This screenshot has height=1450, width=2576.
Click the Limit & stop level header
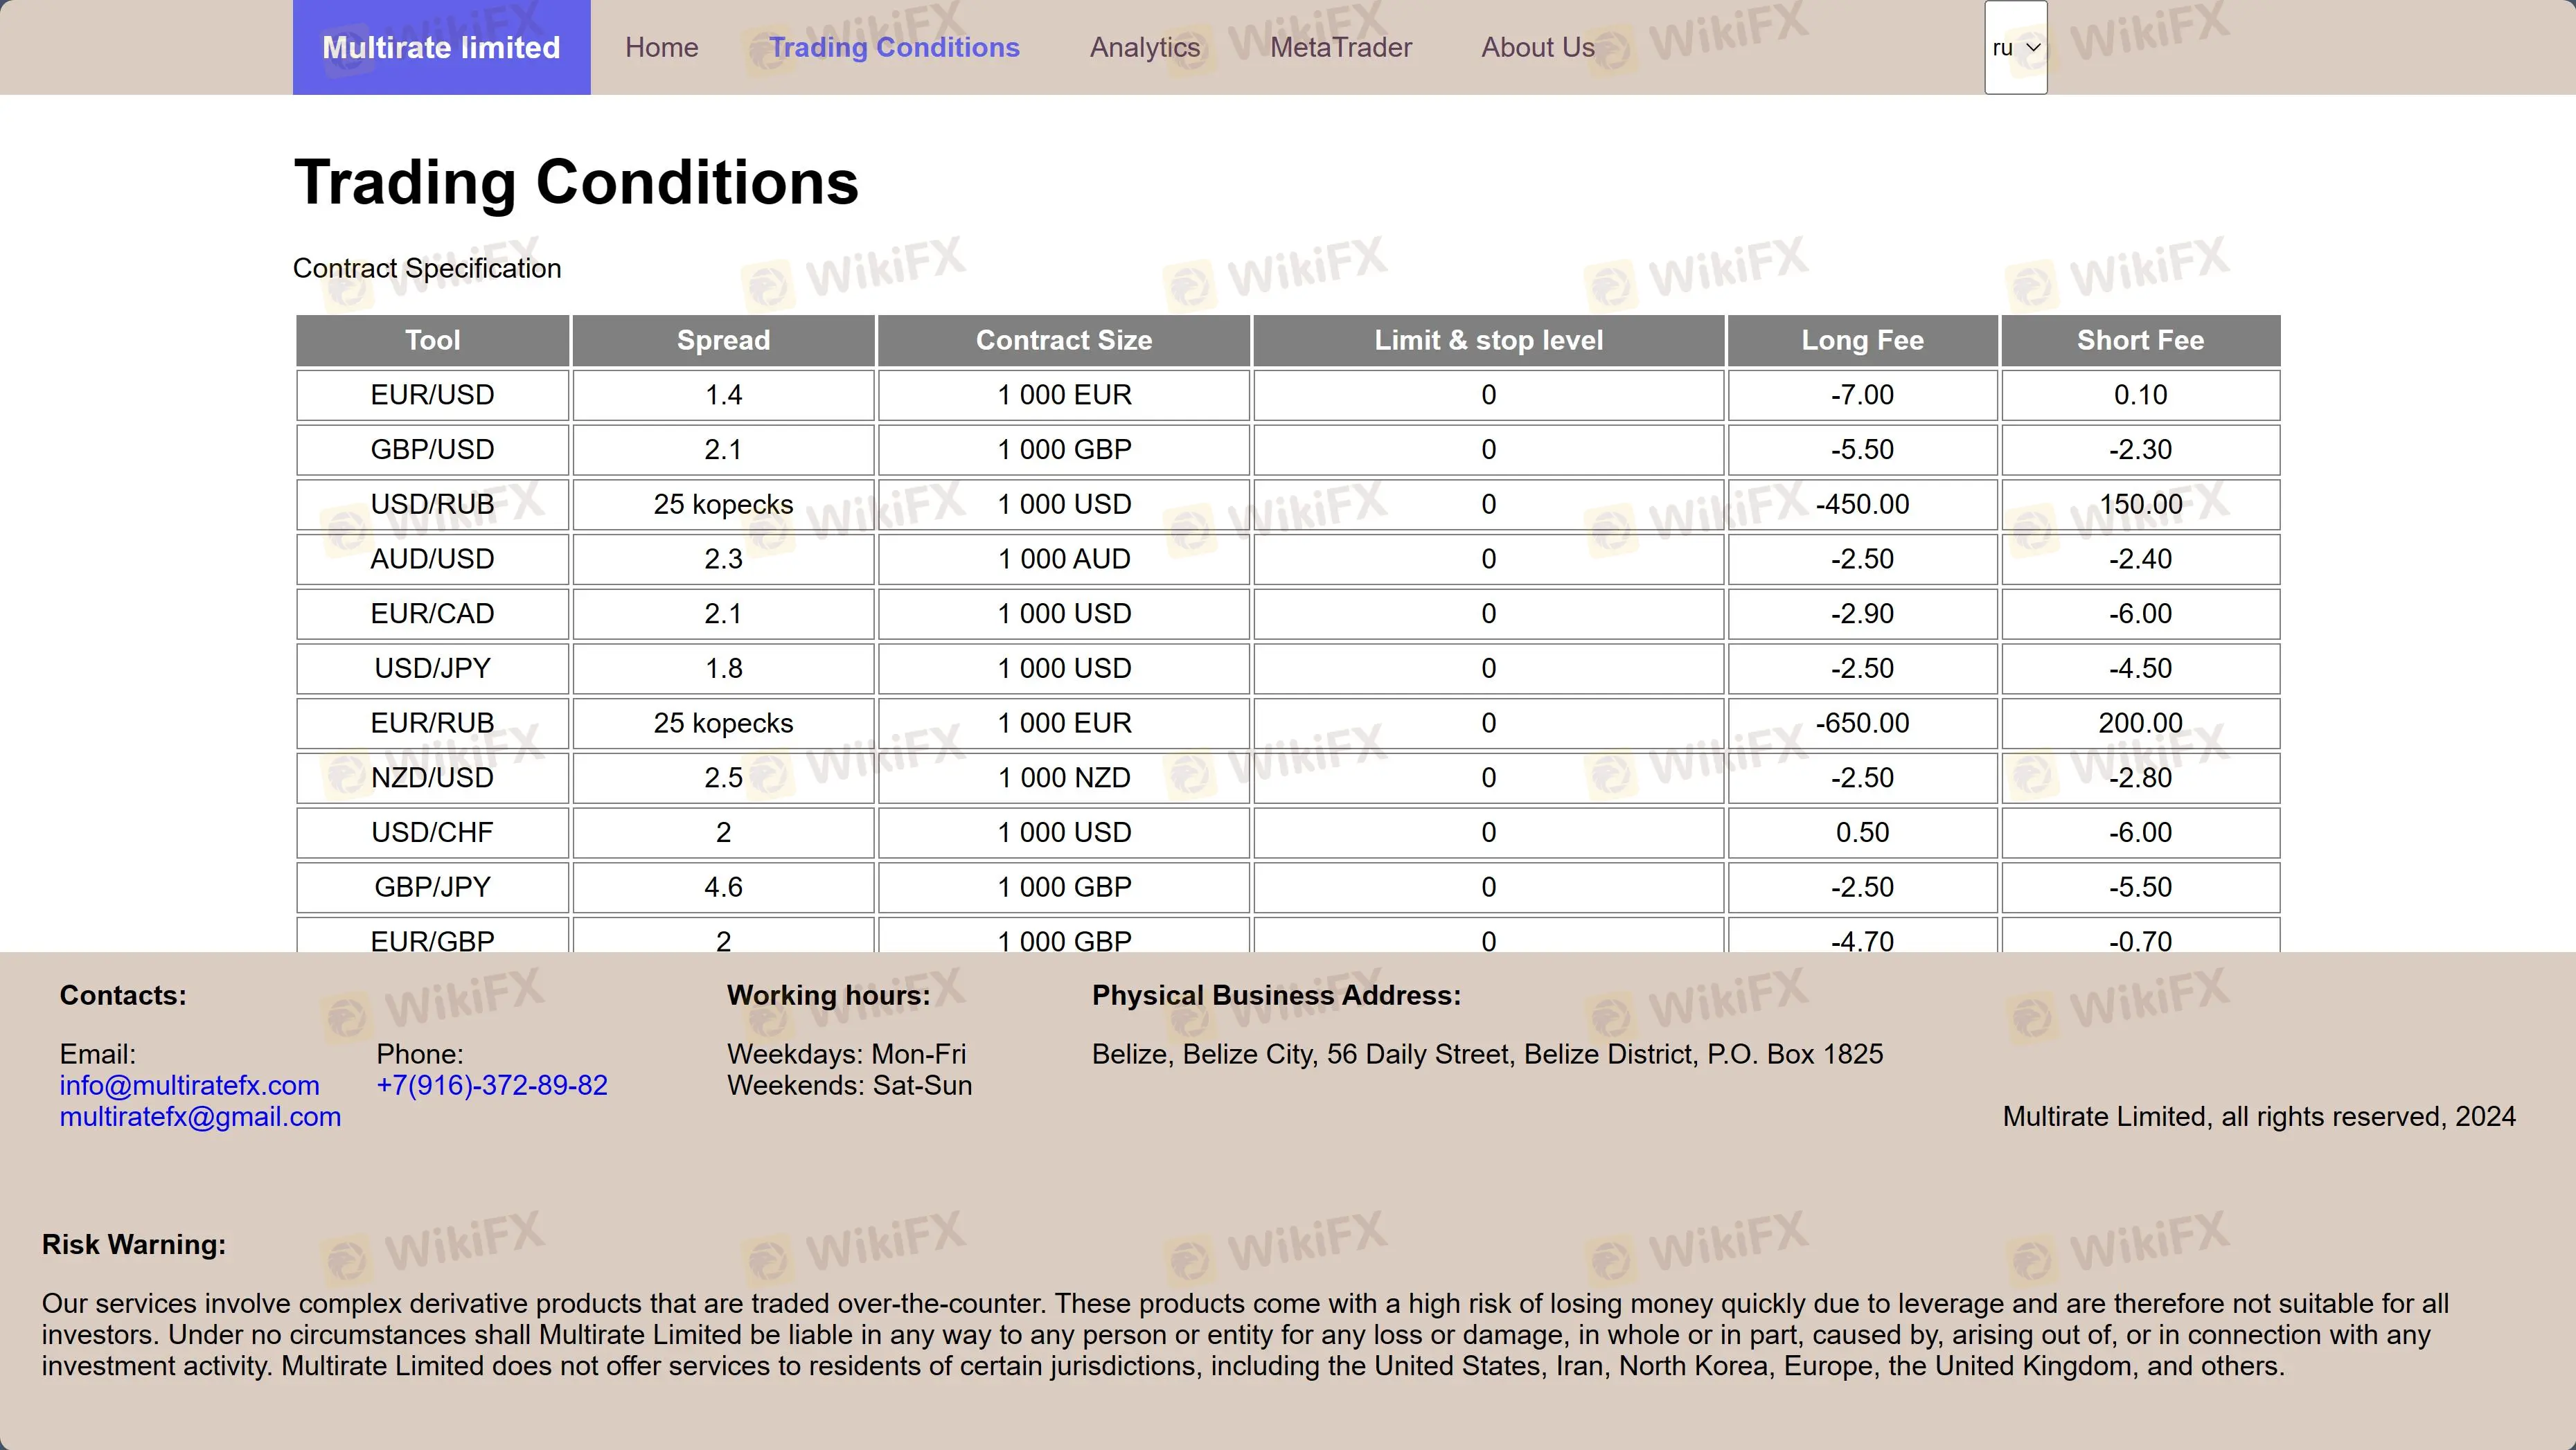(x=1488, y=340)
